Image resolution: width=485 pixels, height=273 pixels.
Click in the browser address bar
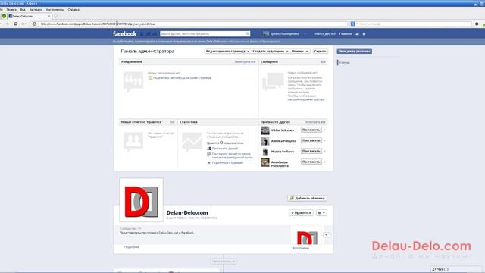point(193,24)
